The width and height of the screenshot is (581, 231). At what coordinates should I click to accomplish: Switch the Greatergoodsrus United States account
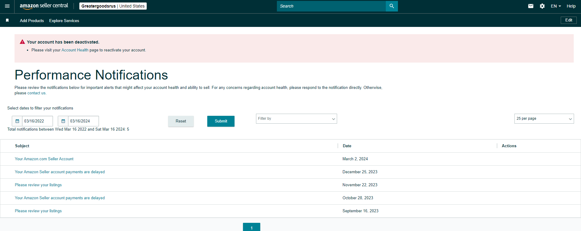113,6
